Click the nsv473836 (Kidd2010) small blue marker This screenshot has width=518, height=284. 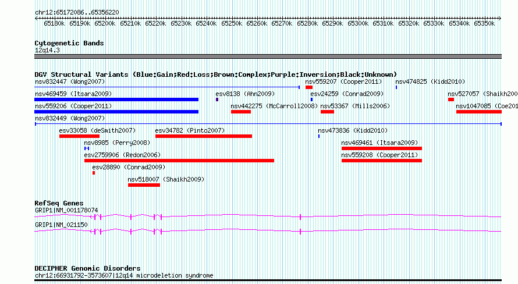pos(319,136)
